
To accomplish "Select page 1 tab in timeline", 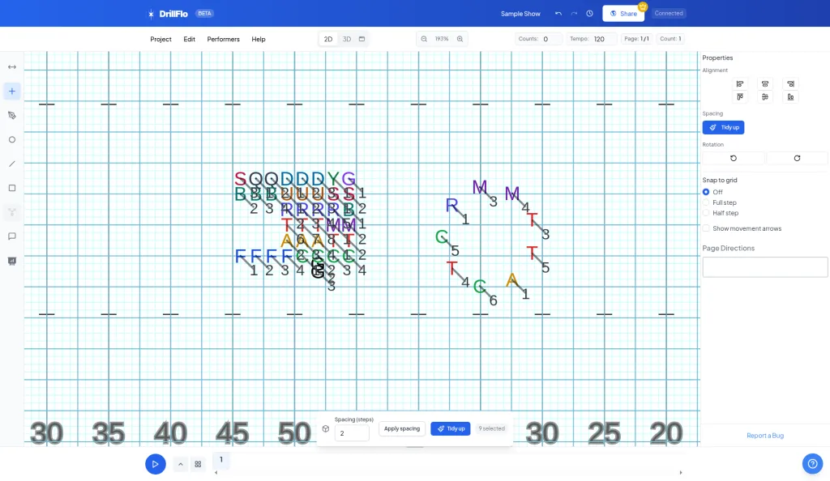I will point(221,460).
